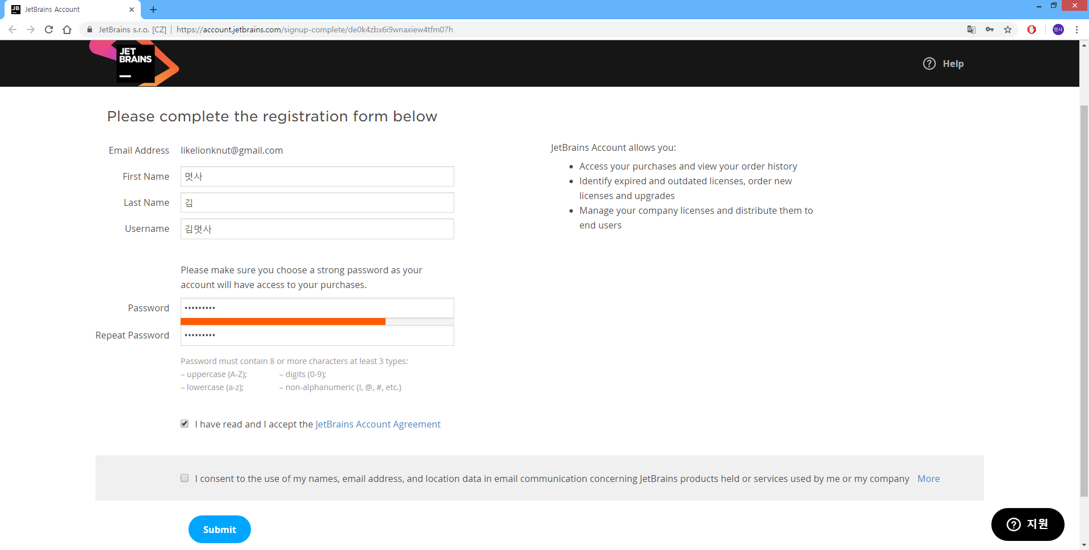Click the Opera extension icon

click(1032, 29)
